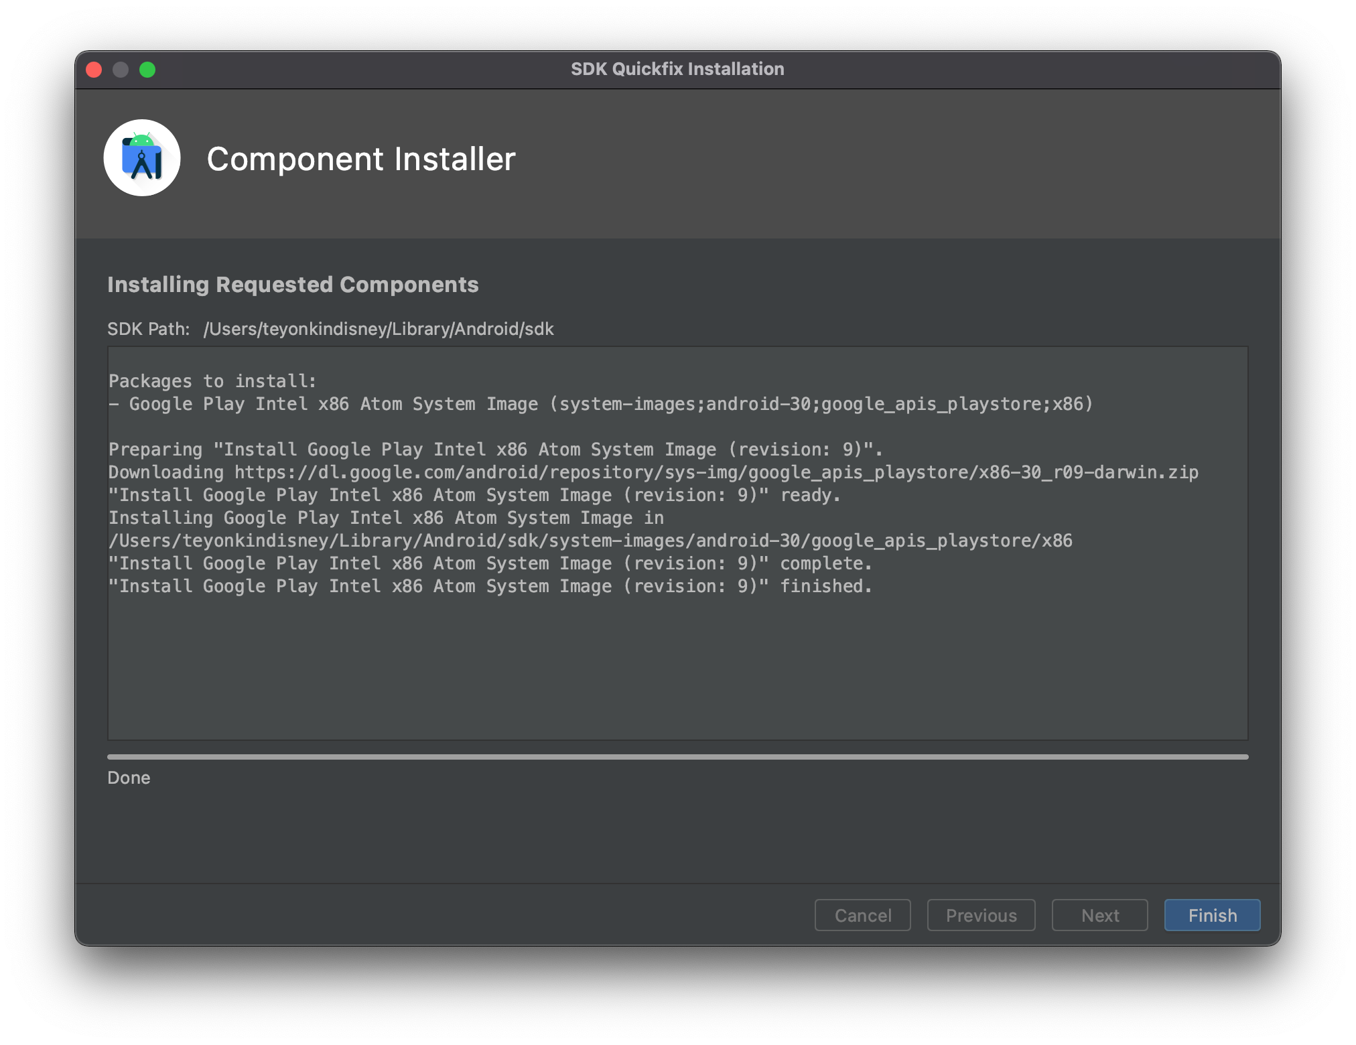Click the Android Studio logo icon

point(142,158)
